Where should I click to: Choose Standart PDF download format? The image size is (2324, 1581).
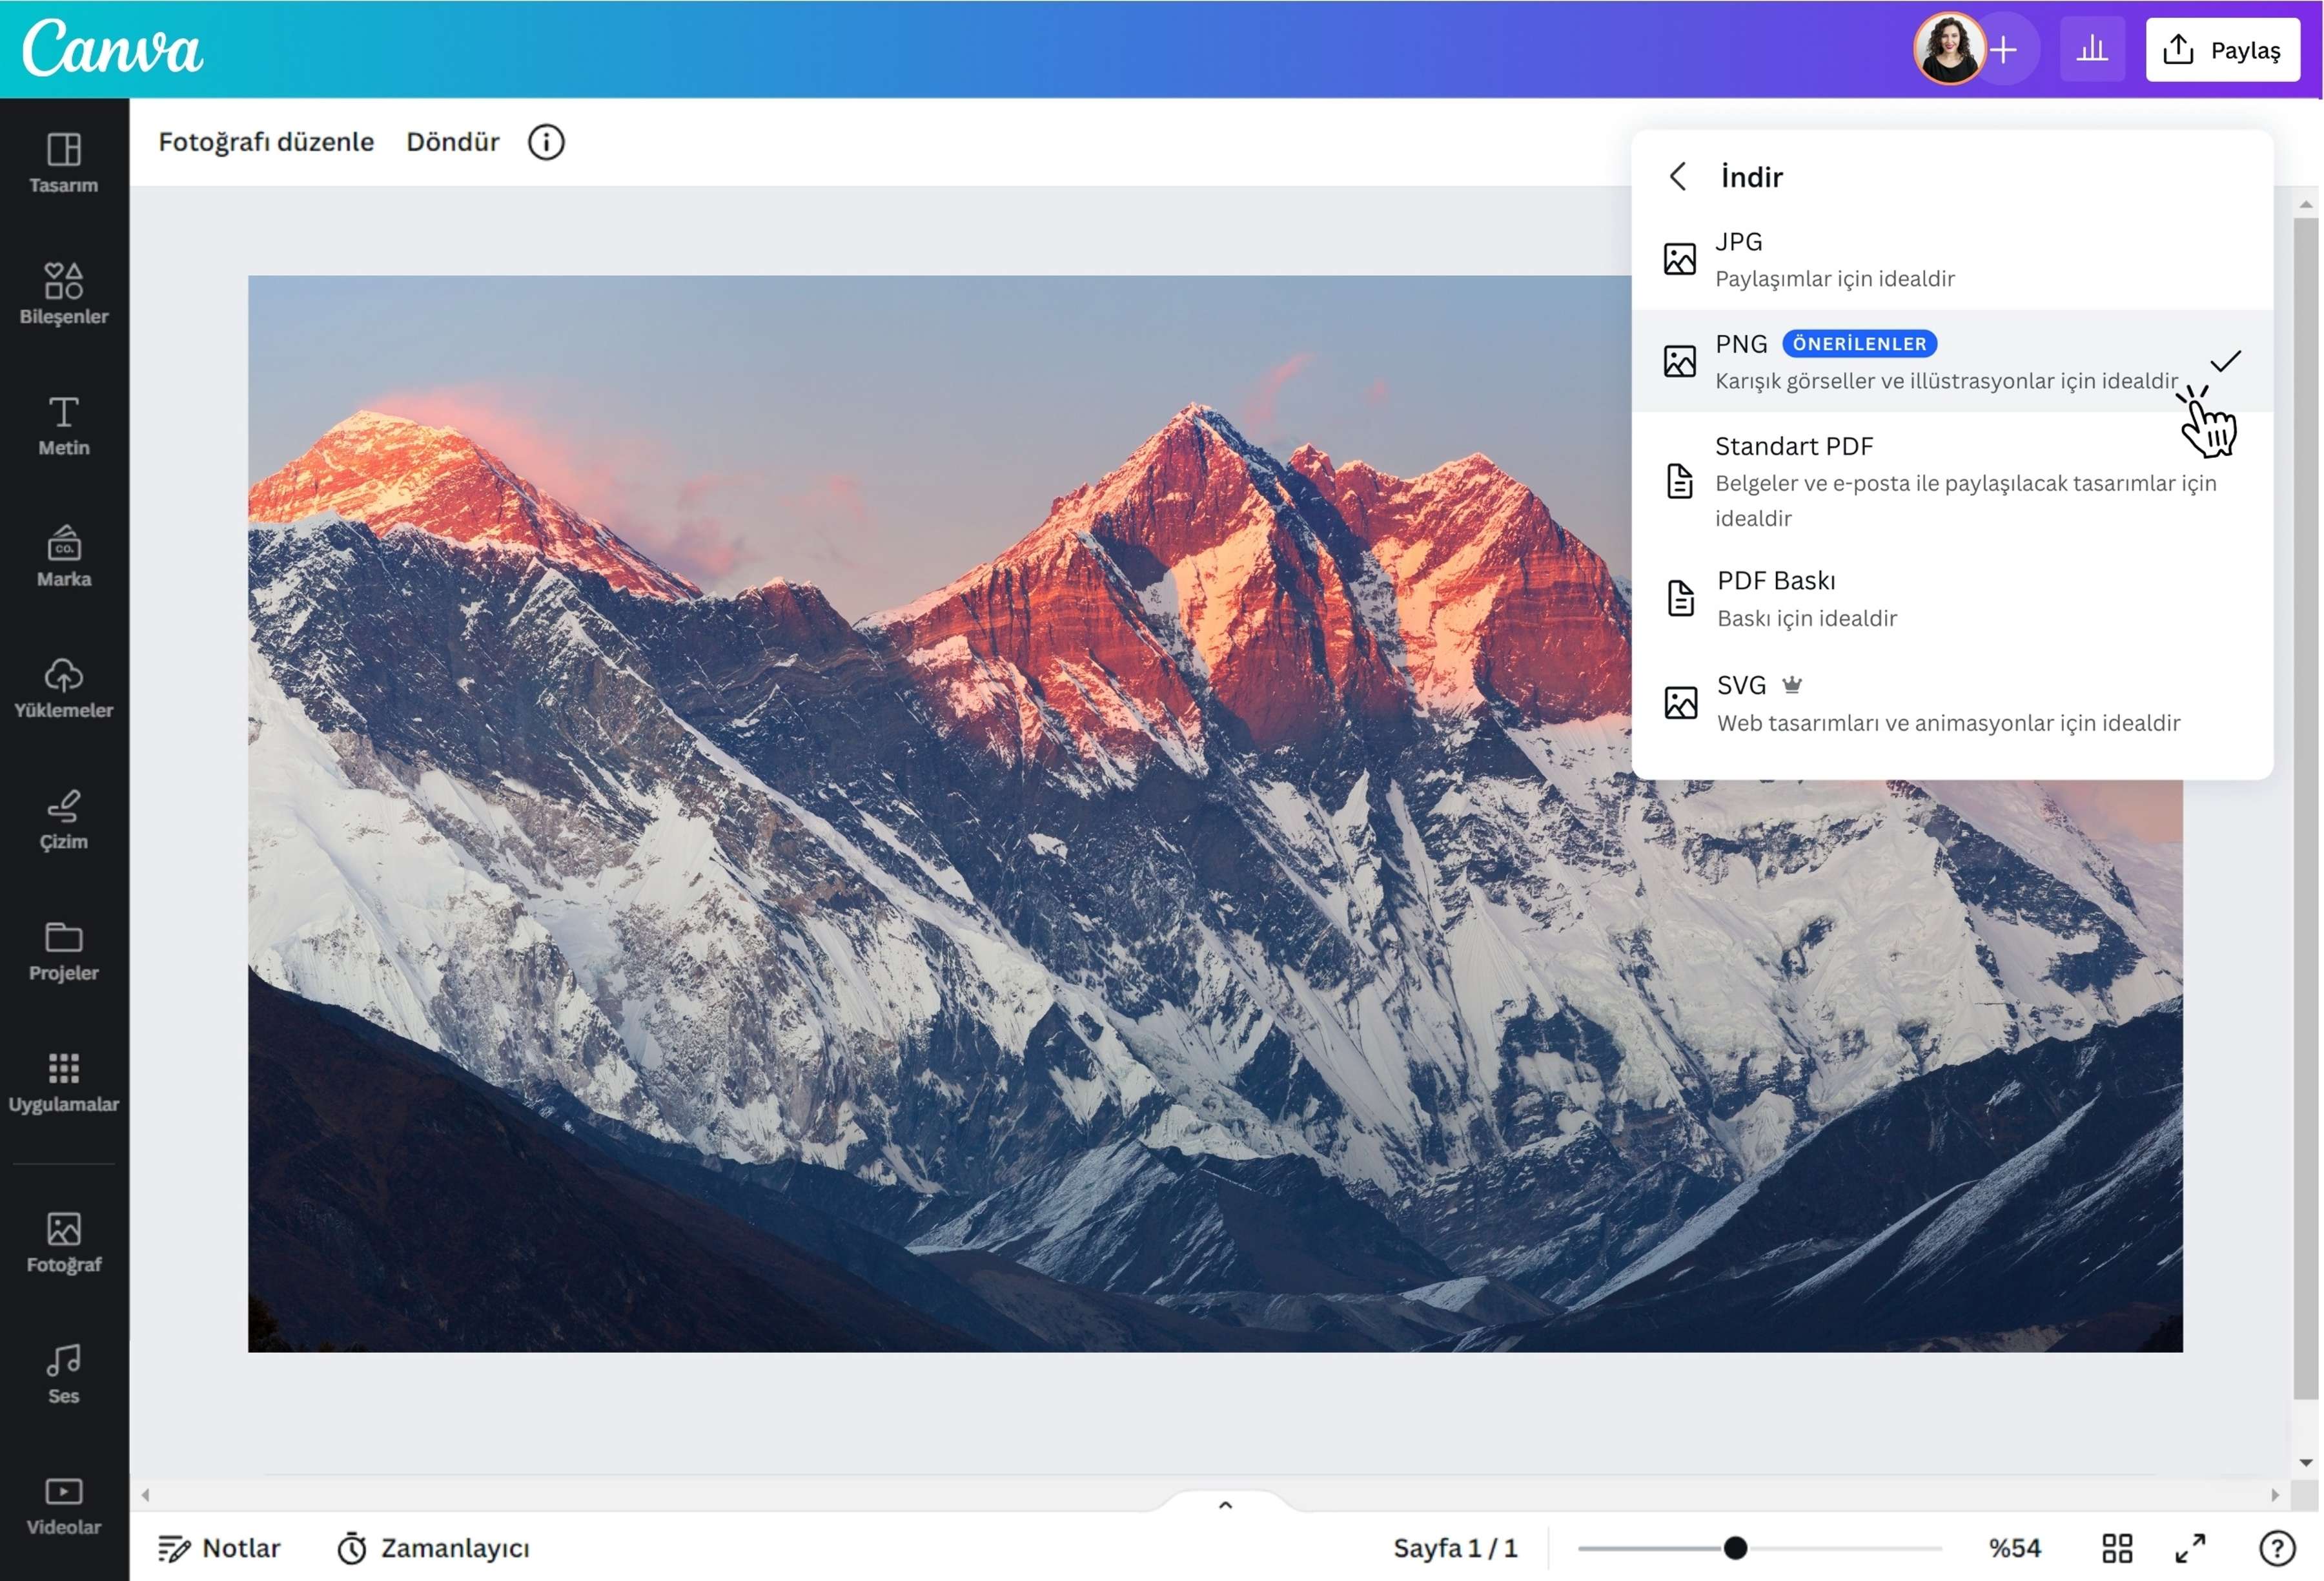click(1952, 481)
